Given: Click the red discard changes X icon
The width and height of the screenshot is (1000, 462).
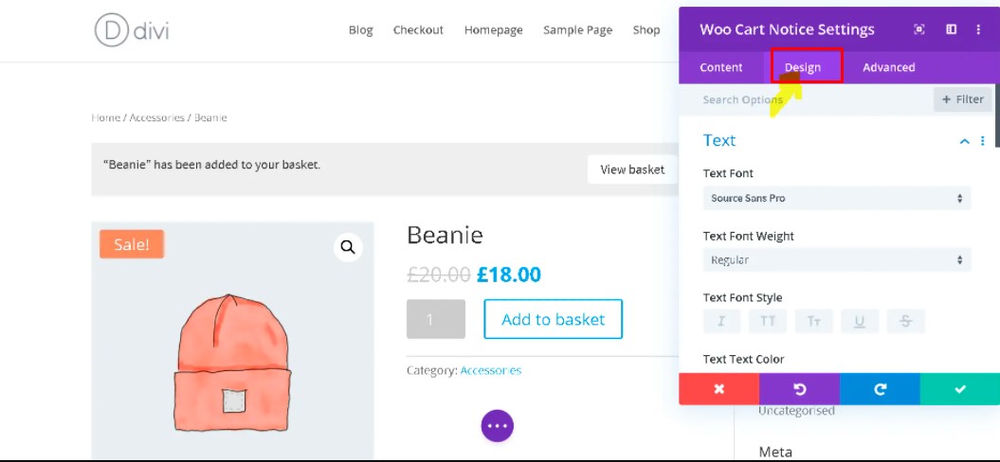Looking at the screenshot, I should [x=718, y=389].
